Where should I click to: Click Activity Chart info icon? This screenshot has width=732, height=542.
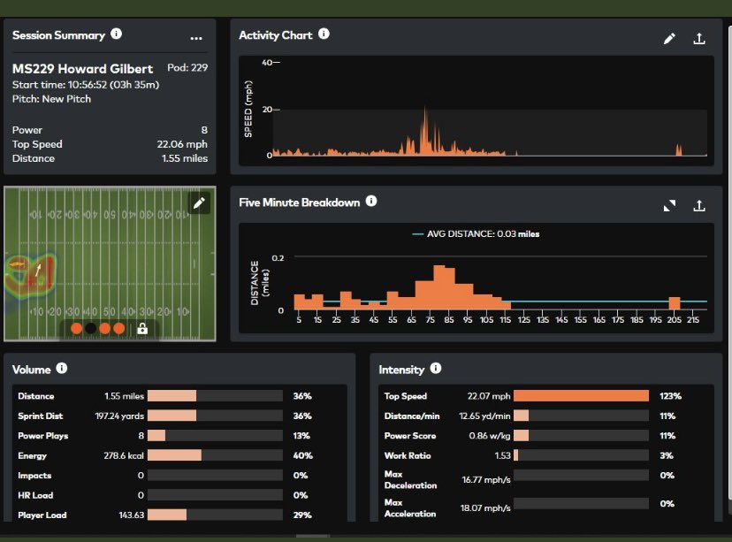coord(324,34)
